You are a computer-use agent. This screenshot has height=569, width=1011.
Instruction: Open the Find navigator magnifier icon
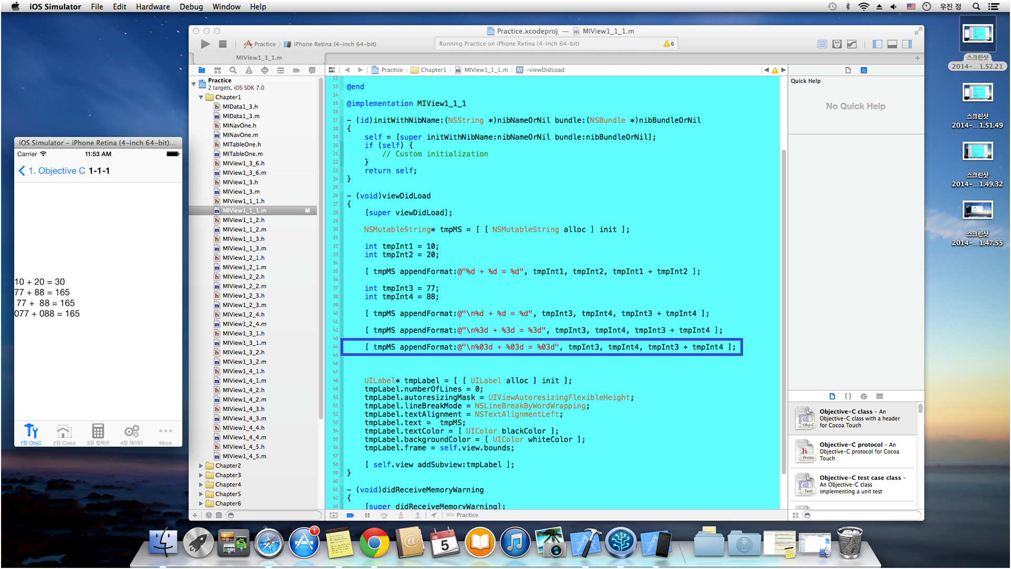coord(233,70)
